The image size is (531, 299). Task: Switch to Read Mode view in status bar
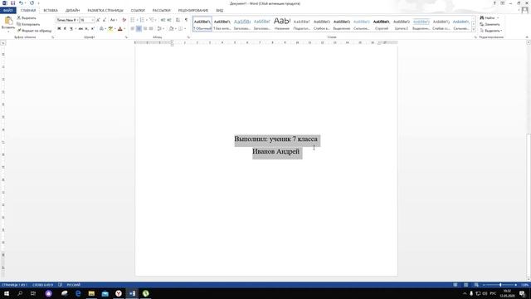[x=455, y=285]
